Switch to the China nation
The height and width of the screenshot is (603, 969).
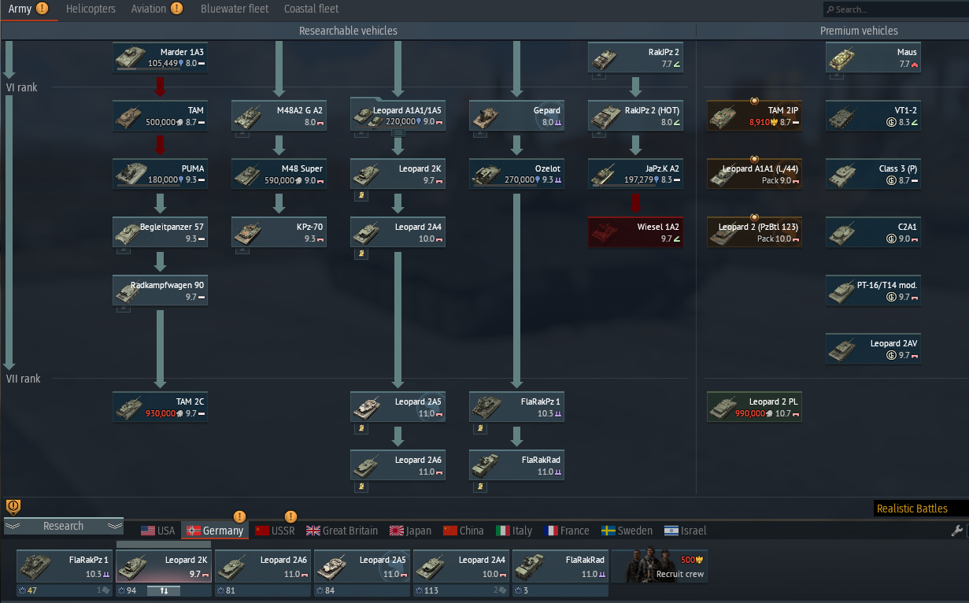coord(464,531)
